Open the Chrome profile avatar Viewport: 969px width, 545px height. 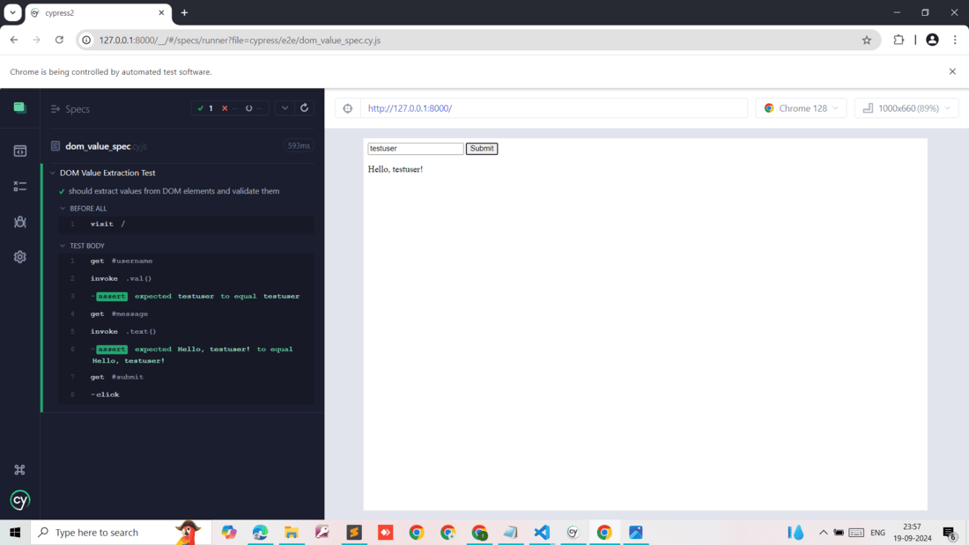point(932,41)
